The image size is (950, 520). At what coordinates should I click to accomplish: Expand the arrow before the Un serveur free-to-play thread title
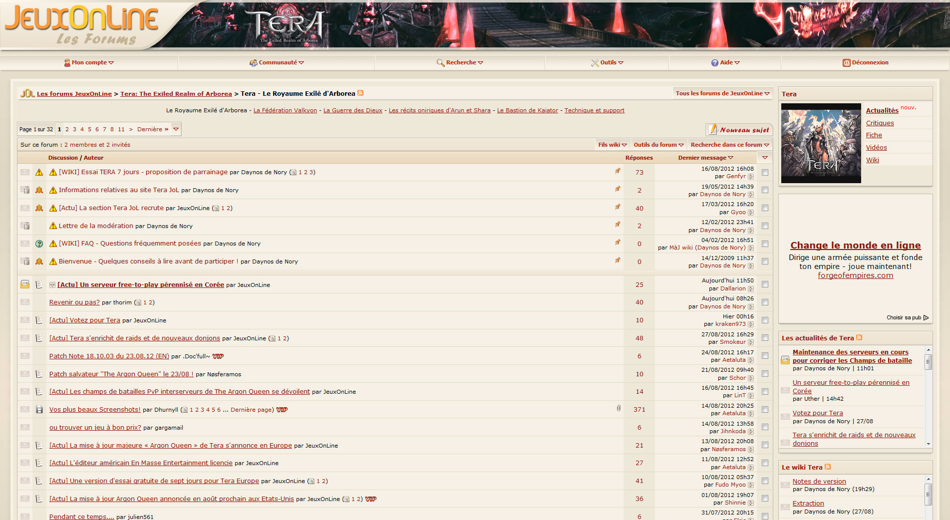pyautogui.click(x=52, y=285)
